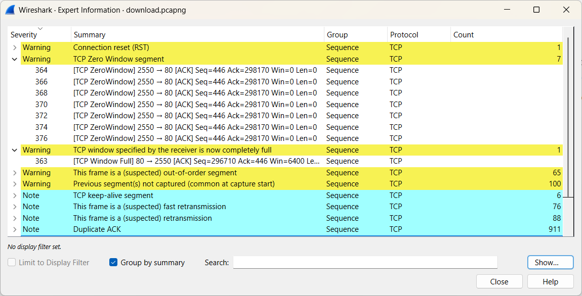Expand the Connection reset (RST) warning row
This screenshot has width=582, height=296.
[15, 47]
